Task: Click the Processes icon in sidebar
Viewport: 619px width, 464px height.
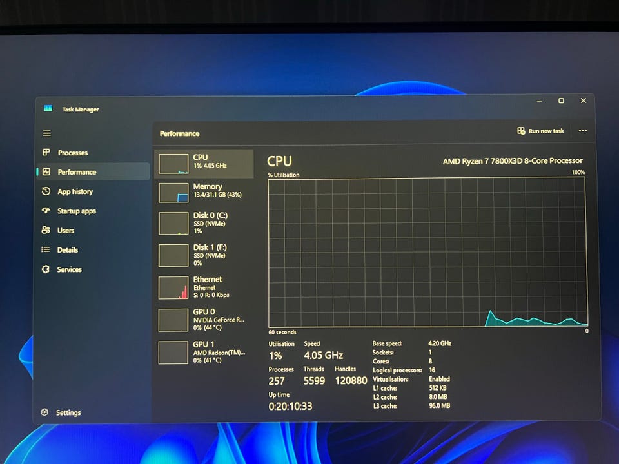Action: pos(46,152)
